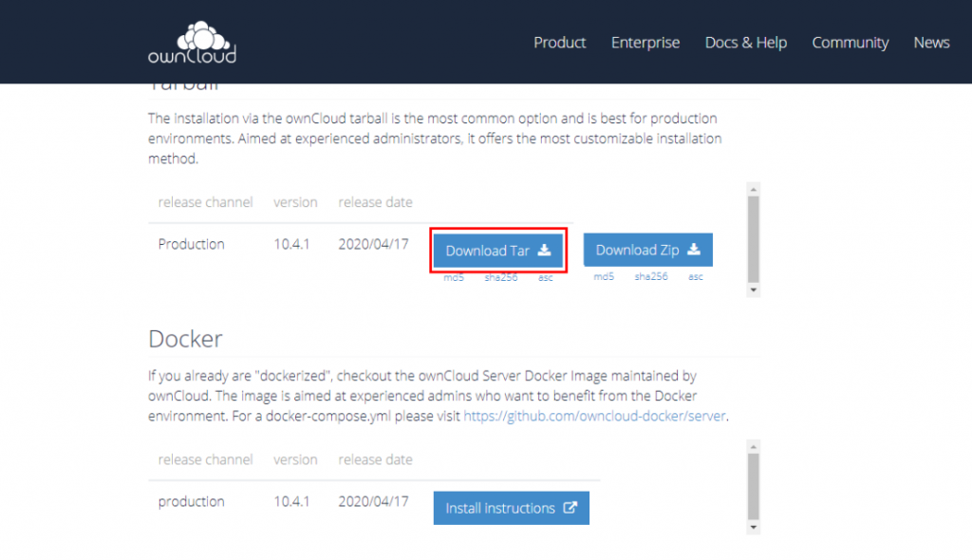Screen dimensions: 972x560
Task: Follow the github.com/owncloud-docker/server link
Action: click(x=595, y=416)
